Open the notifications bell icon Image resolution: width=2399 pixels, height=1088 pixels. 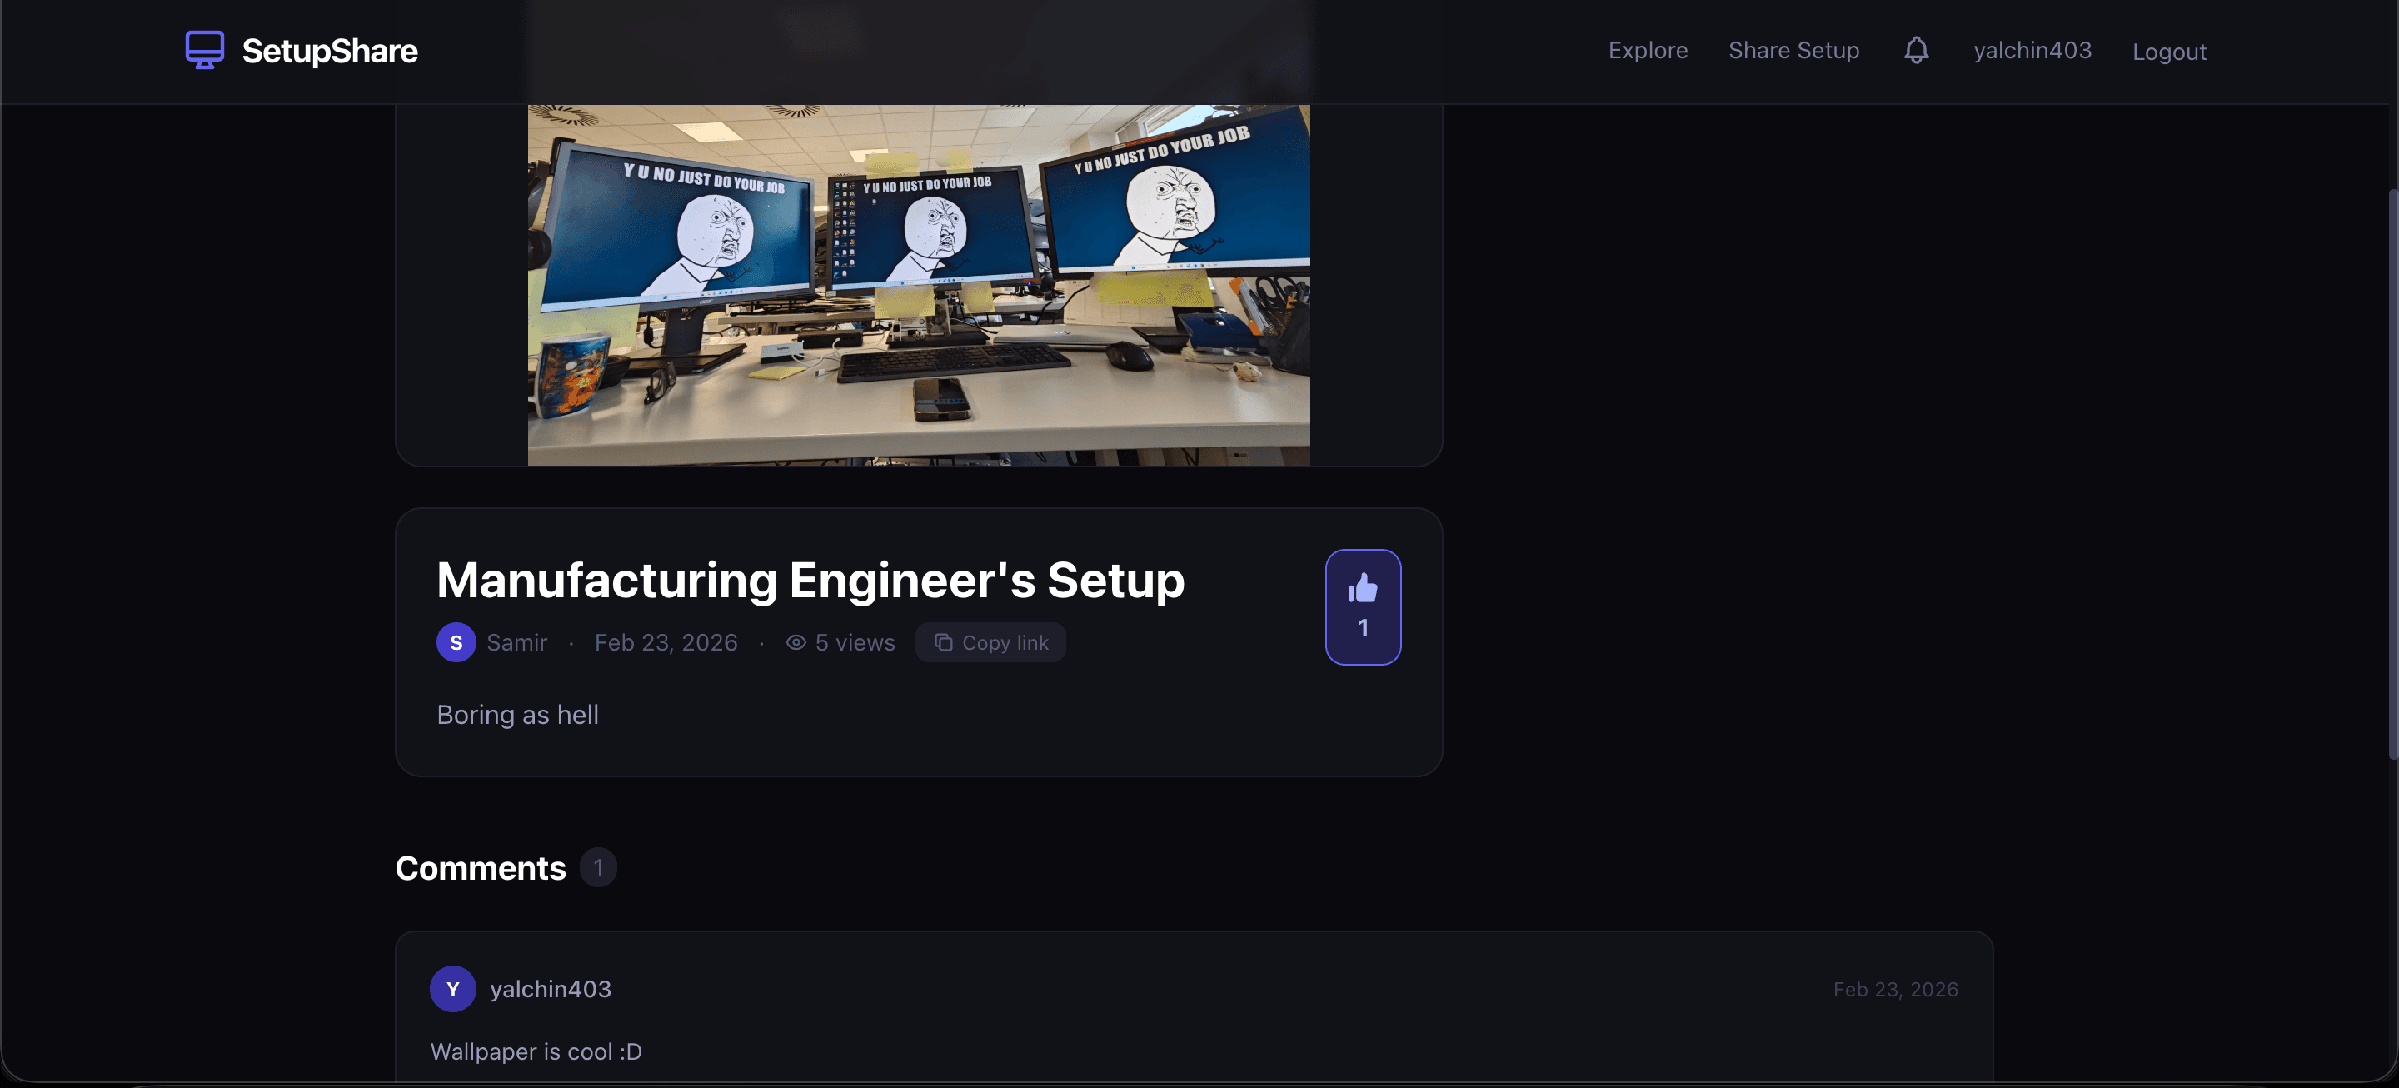(x=1917, y=49)
